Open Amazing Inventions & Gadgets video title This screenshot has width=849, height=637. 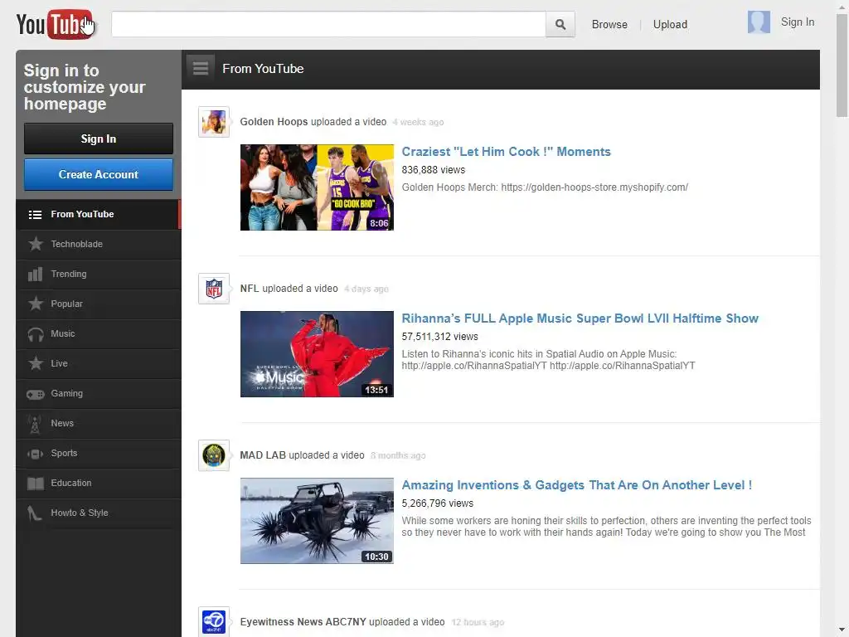[x=577, y=485]
